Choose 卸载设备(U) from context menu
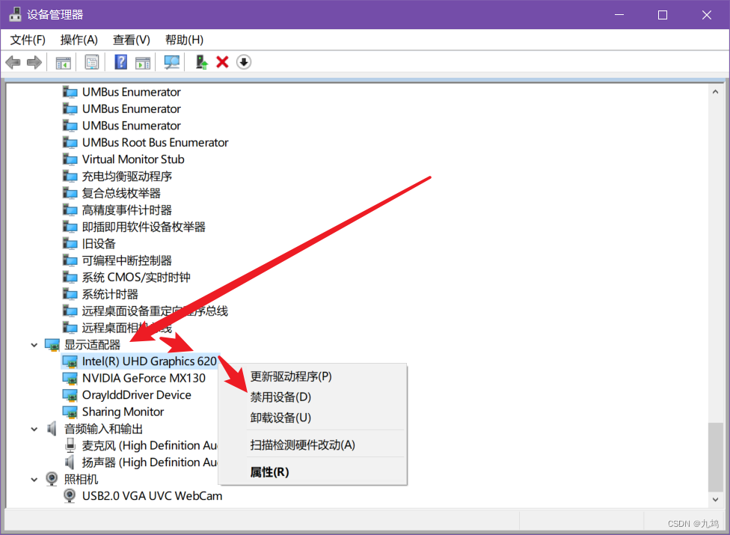Image resolution: width=730 pixels, height=535 pixels. point(313,418)
